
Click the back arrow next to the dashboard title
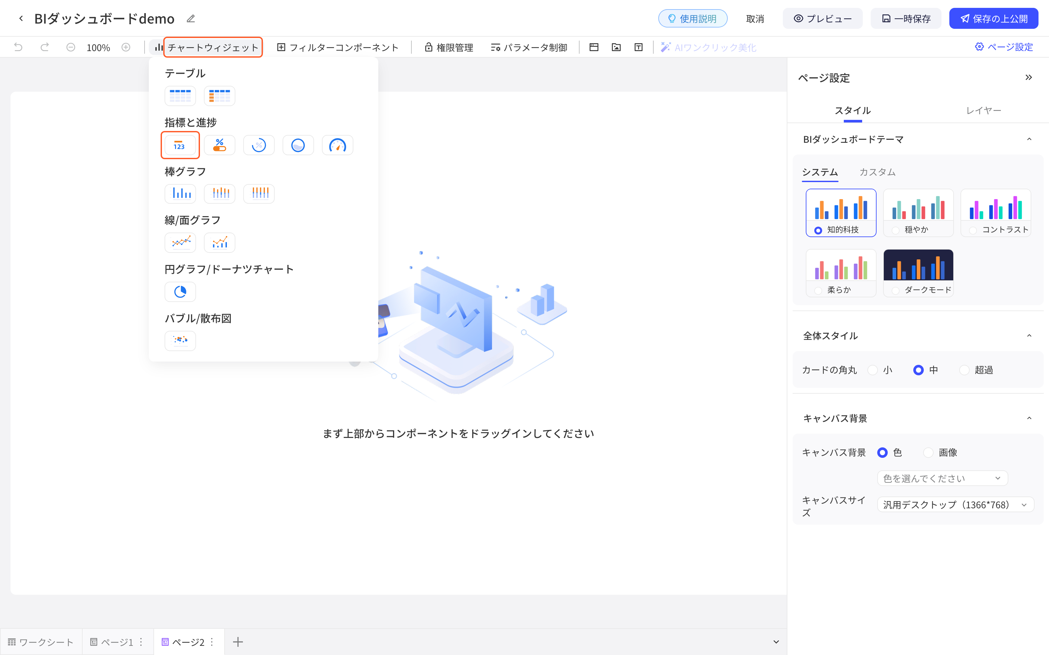tap(21, 19)
